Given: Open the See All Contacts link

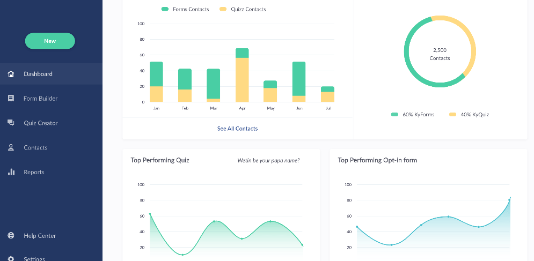Looking at the screenshot, I should click(237, 129).
